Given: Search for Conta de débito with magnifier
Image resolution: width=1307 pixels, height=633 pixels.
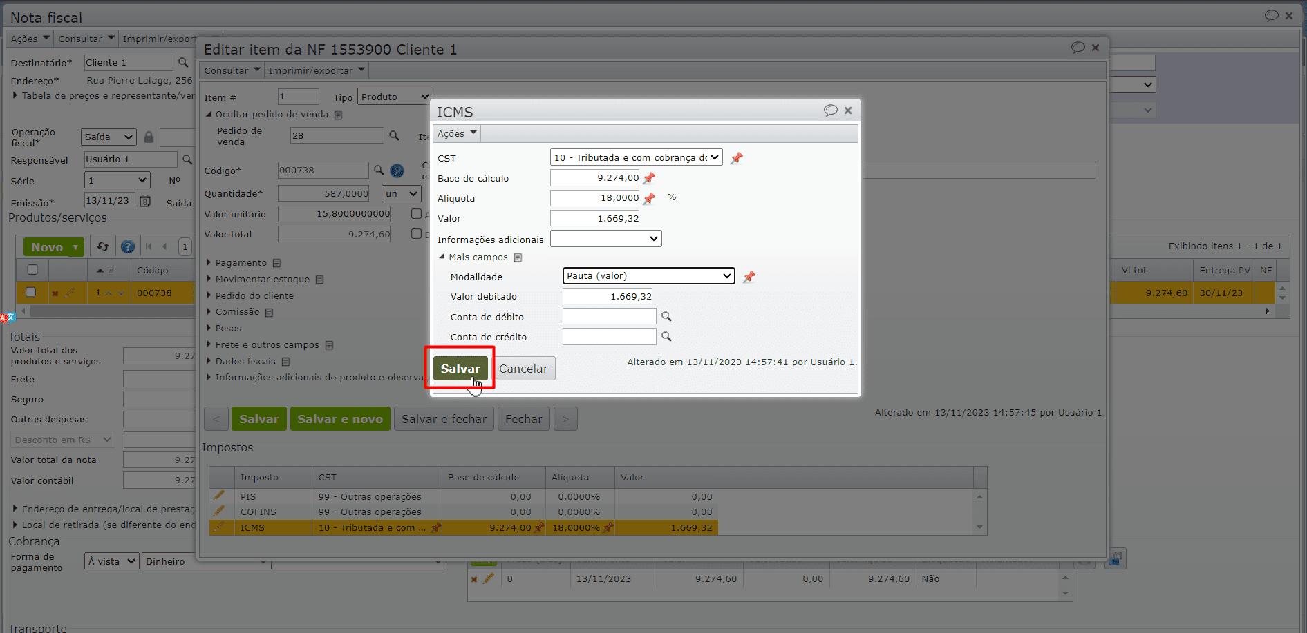Looking at the screenshot, I should click(x=666, y=316).
